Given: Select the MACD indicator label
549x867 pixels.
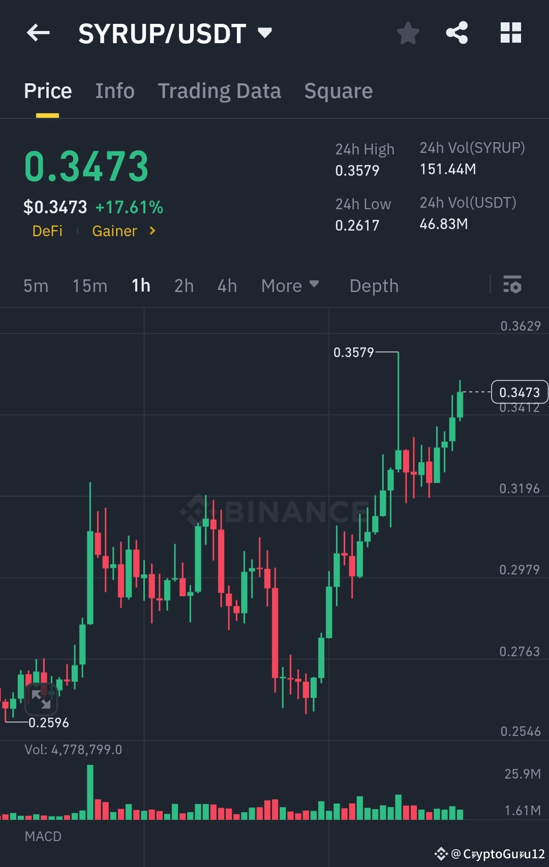Looking at the screenshot, I should (x=43, y=836).
